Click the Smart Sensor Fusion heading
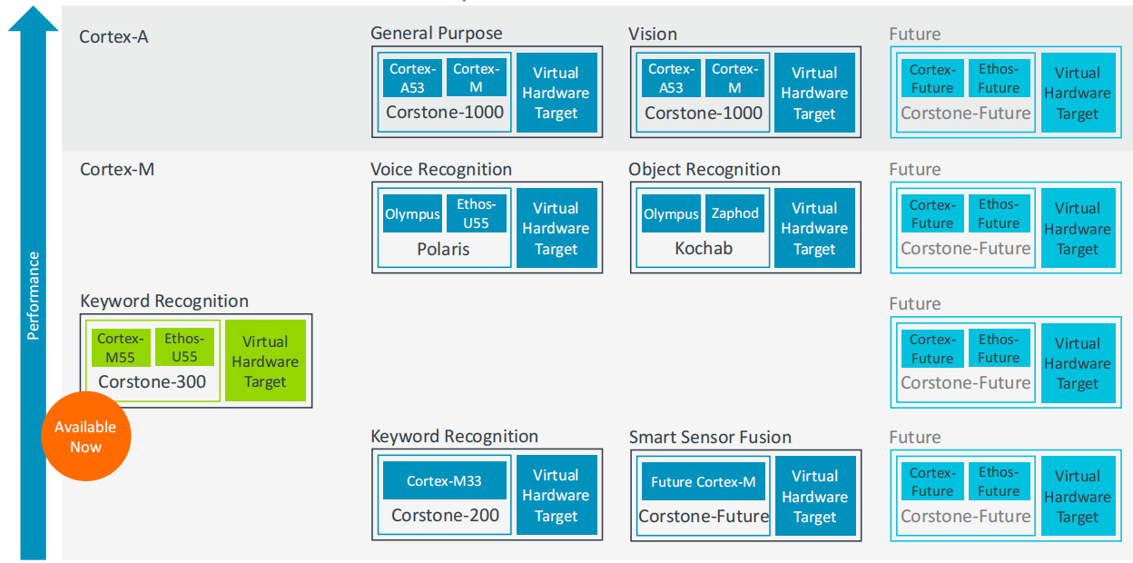This screenshot has width=1133, height=563. 710,437
